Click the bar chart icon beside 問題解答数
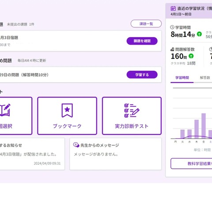The image size is (212, 212). pos(172,49)
